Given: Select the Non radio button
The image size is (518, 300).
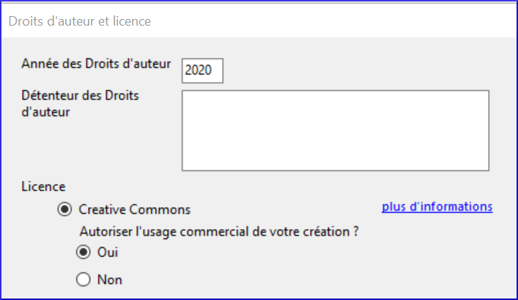Looking at the screenshot, I should 84,280.
